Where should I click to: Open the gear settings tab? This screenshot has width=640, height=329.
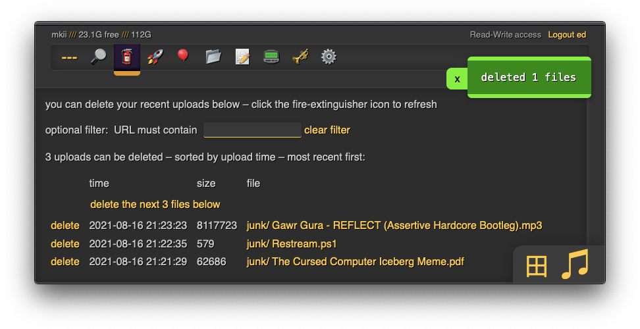point(329,57)
